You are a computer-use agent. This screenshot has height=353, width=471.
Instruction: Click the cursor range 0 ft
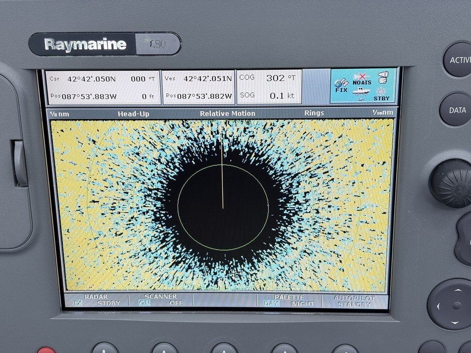pyautogui.click(x=148, y=96)
